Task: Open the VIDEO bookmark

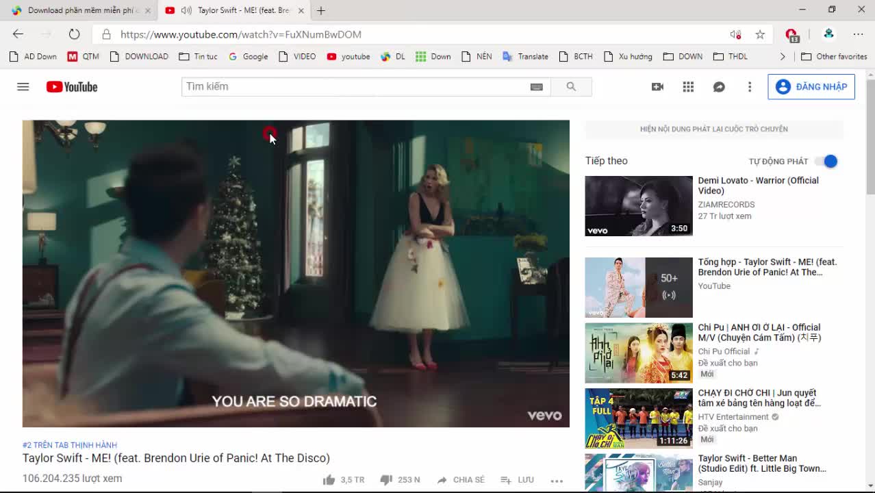Action: pyautogui.click(x=297, y=57)
